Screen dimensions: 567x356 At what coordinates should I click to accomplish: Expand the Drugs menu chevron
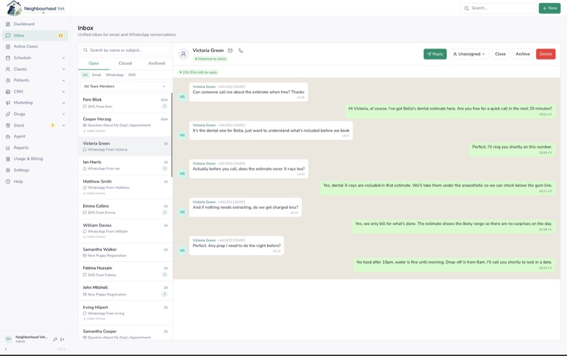point(63,114)
